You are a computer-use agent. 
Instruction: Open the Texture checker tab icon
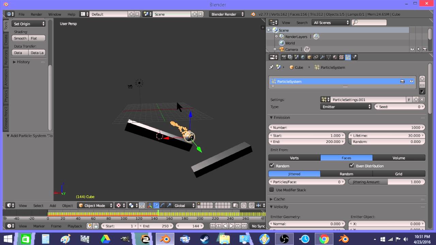pyautogui.click(x=342, y=57)
